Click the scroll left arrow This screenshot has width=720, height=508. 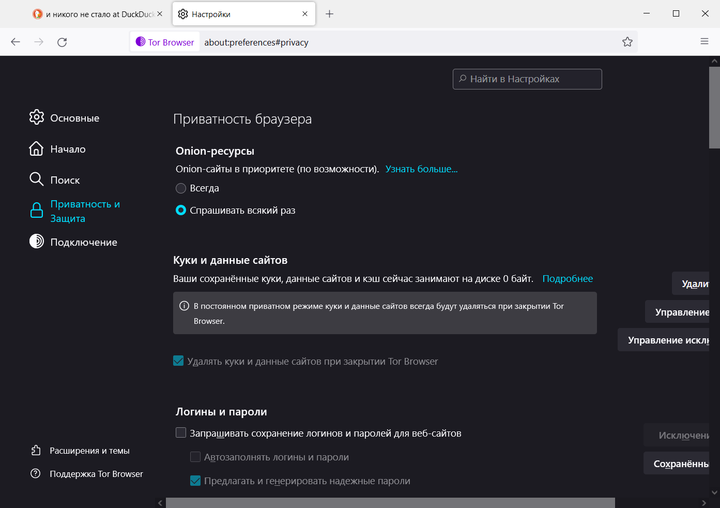pos(160,503)
